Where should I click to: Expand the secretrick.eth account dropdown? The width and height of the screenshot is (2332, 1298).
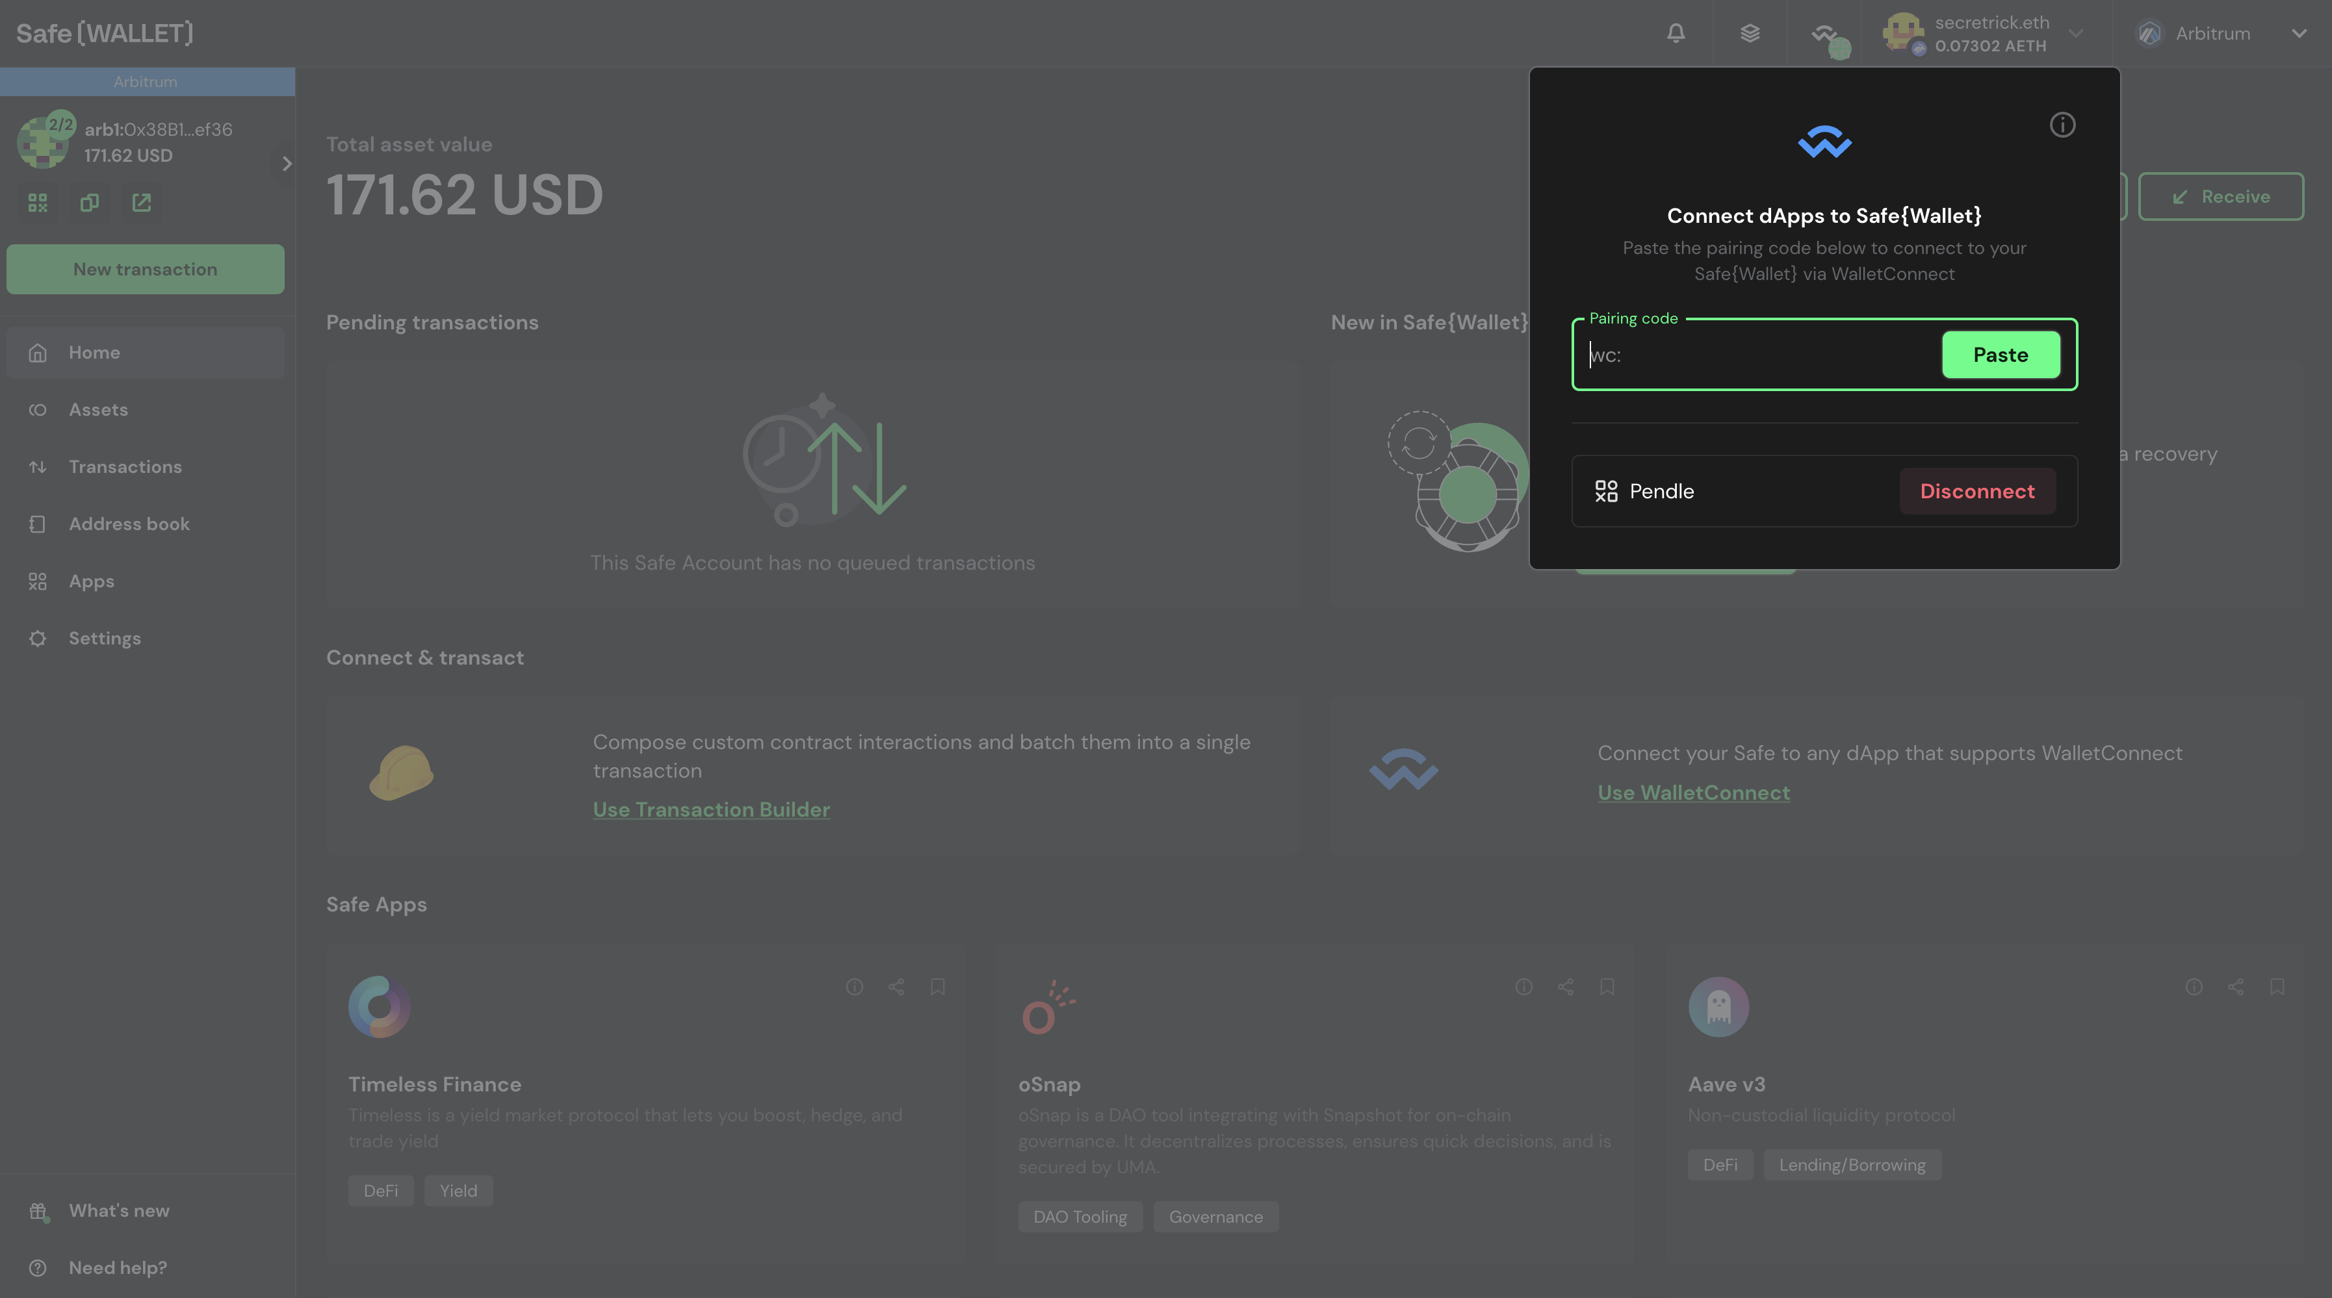pyautogui.click(x=2077, y=34)
